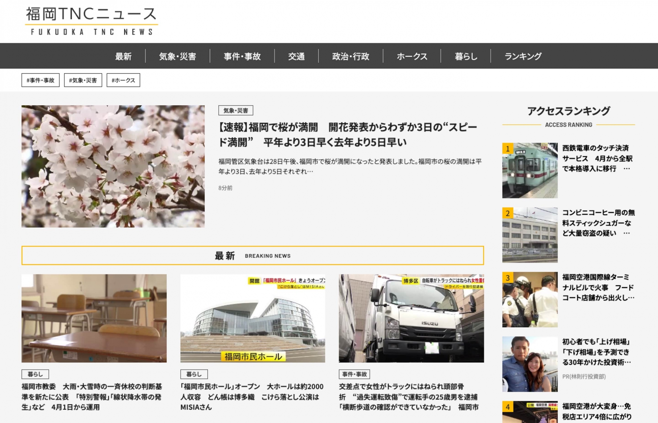
Task: Open the Isuzu truck accident thumbnail
Action: click(x=411, y=318)
